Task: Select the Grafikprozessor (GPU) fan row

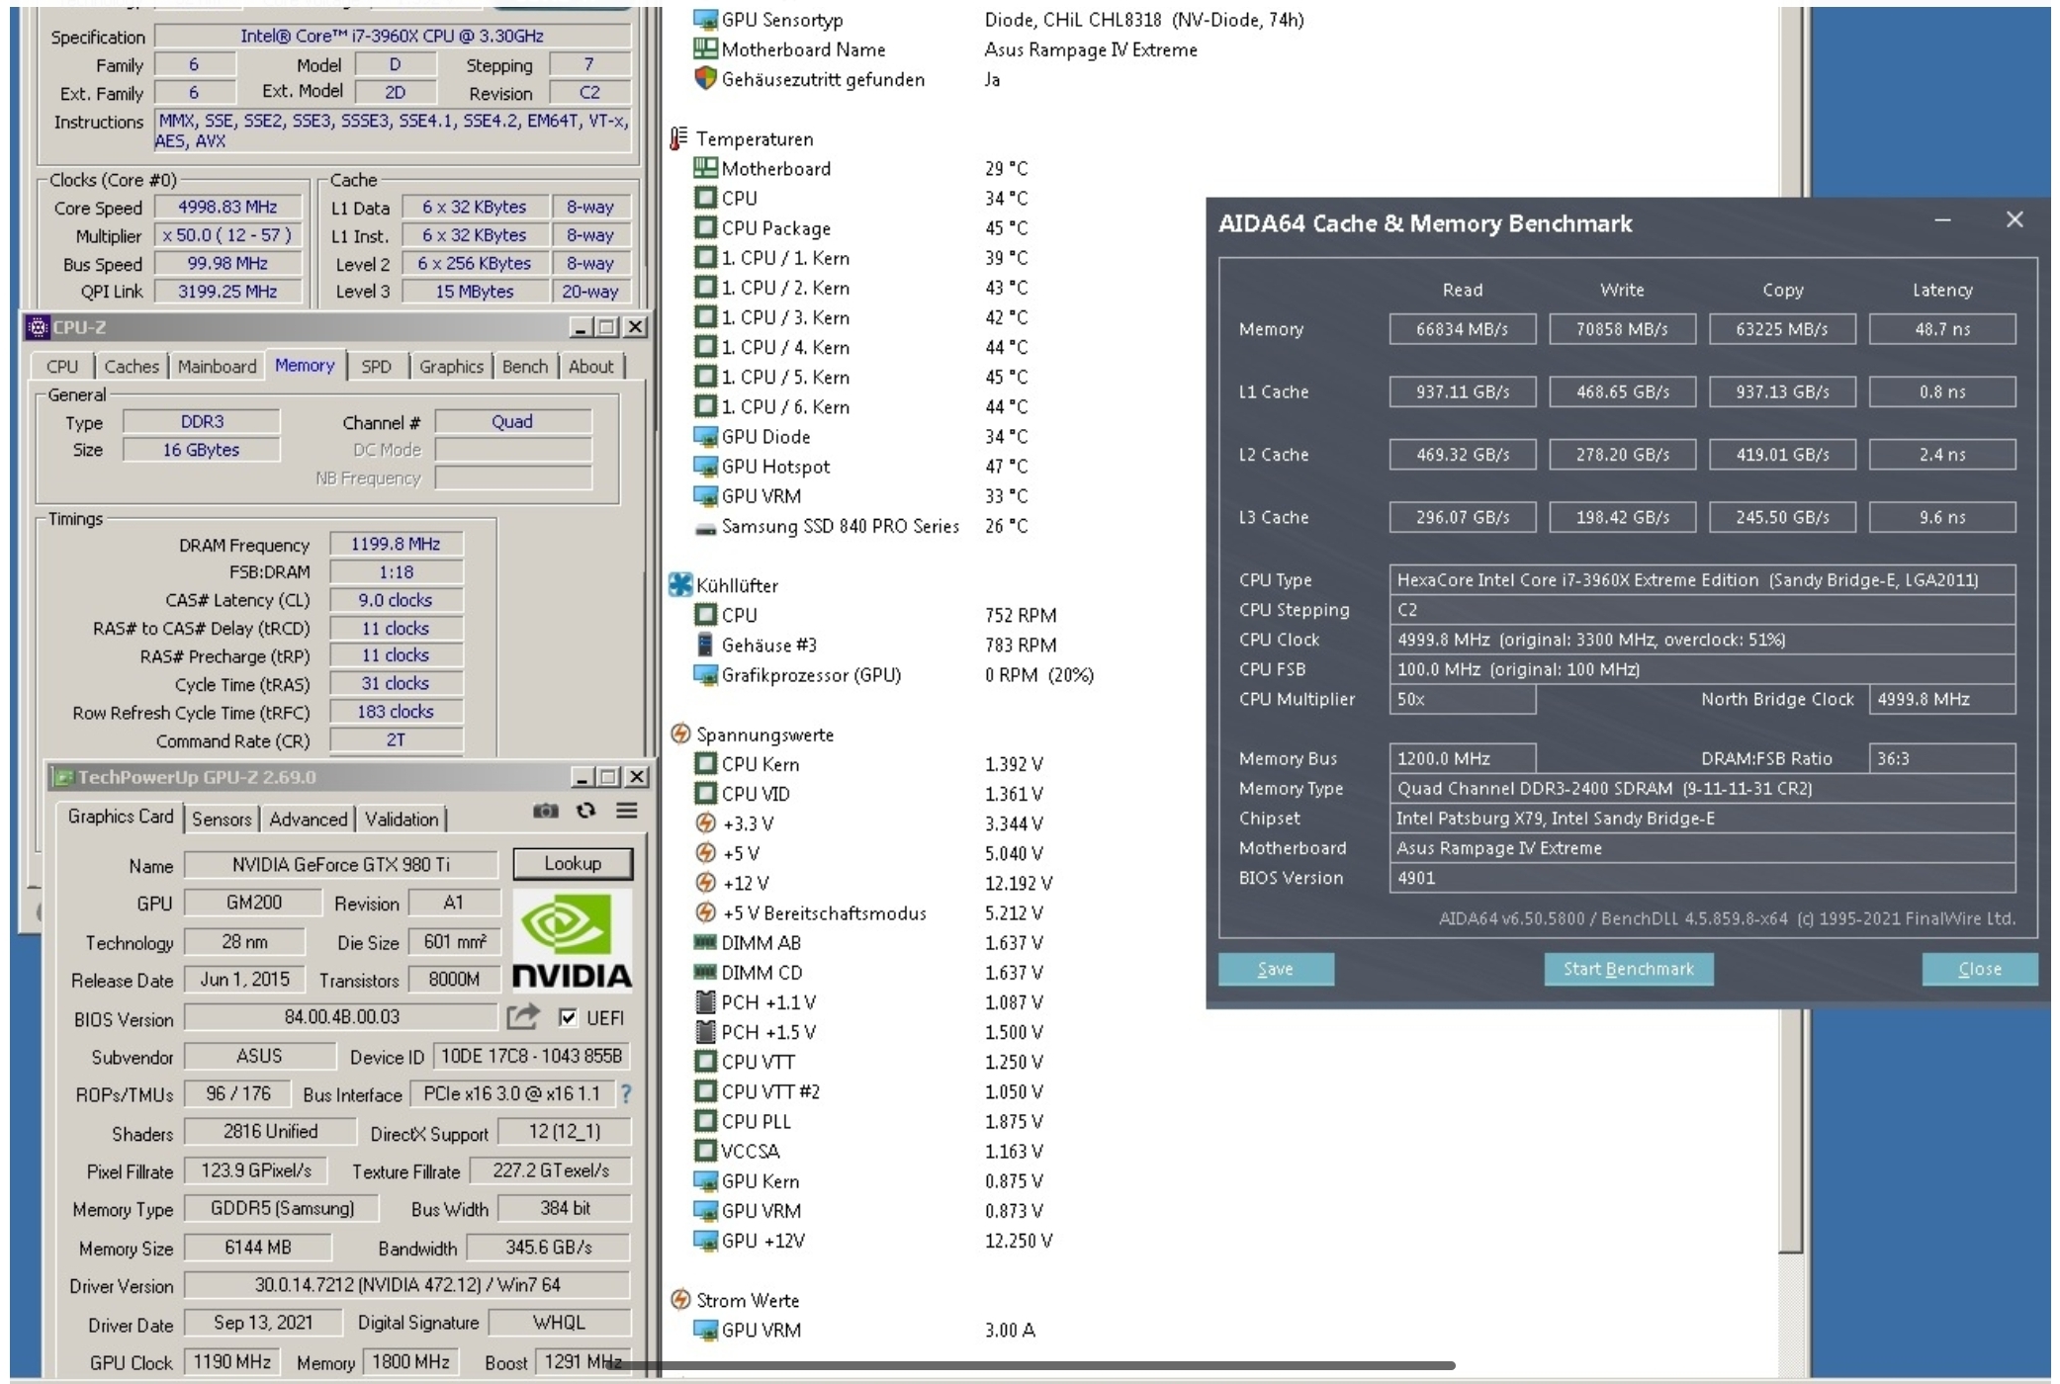Action: pyautogui.click(x=894, y=675)
